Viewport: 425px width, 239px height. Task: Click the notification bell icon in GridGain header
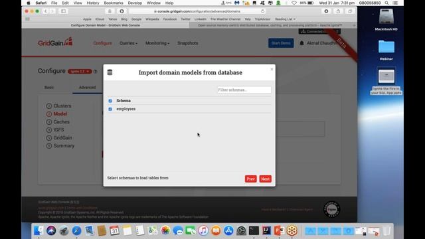[x=301, y=43]
